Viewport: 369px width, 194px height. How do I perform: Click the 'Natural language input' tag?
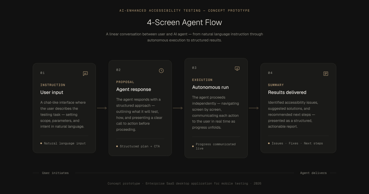[63, 143]
